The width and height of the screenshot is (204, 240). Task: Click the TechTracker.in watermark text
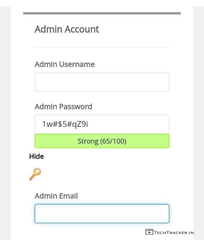point(174,232)
